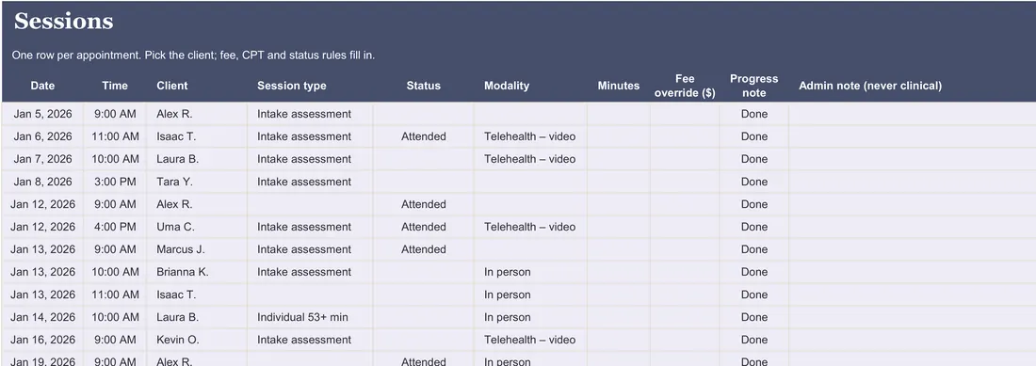1036x366 pixels.
Task: Select the Jan 8, 2026 date cell
Action: (x=42, y=182)
